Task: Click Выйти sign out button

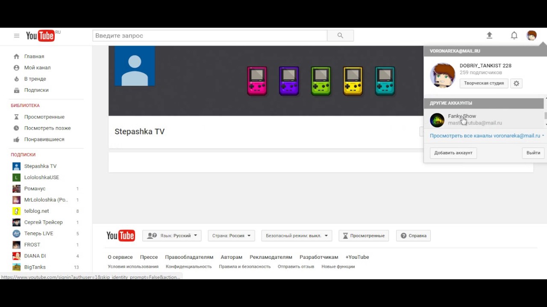Action: pyautogui.click(x=533, y=153)
